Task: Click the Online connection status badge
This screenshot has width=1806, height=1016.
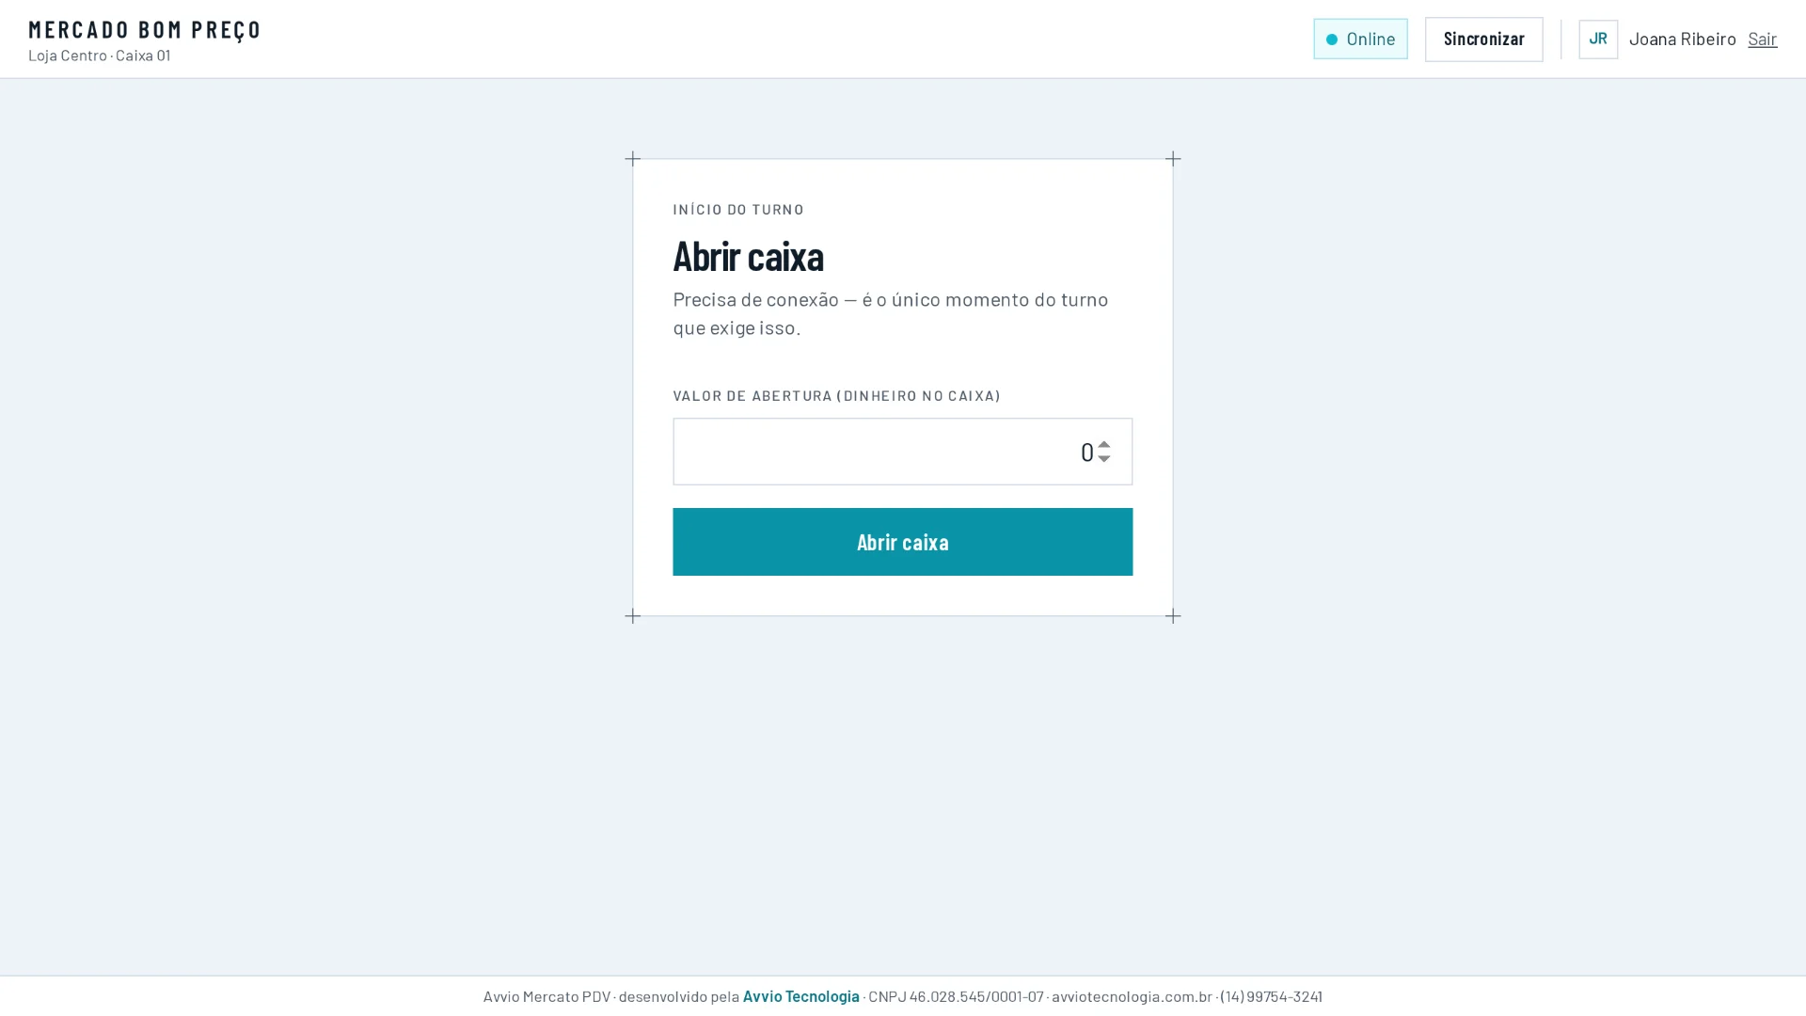Action: [1360, 39]
